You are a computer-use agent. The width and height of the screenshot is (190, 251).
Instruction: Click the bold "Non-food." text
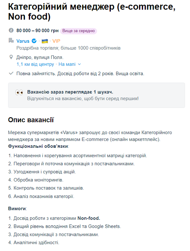click(89, 218)
